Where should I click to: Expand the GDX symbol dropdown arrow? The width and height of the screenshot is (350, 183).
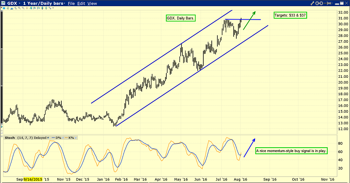(x=20, y=3)
